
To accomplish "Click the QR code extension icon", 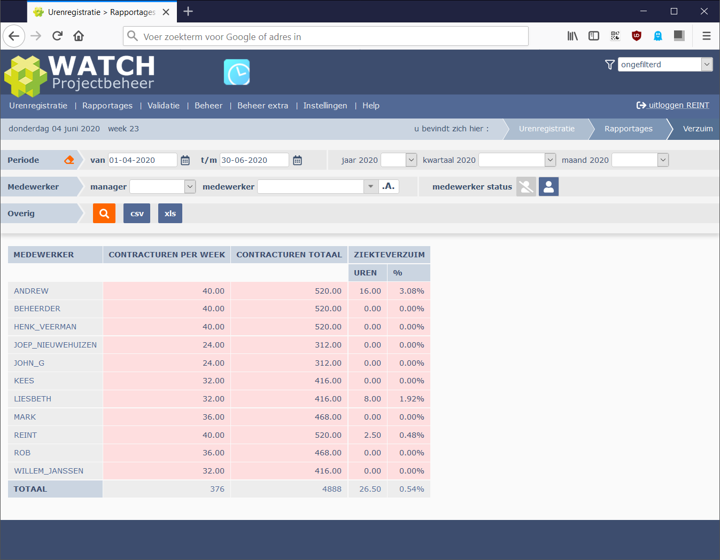I will click(x=615, y=36).
